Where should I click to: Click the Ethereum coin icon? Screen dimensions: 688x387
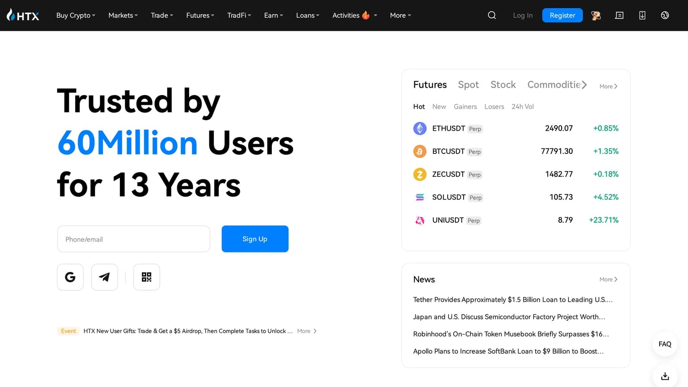point(420,129)
